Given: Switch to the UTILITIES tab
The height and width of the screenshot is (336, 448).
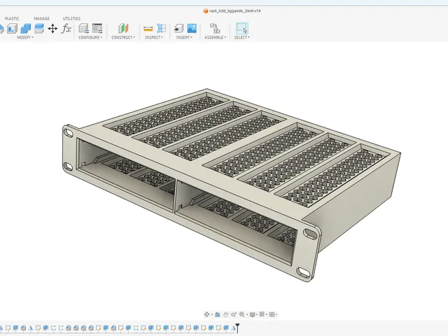Looking at the screenshot, I should point(71,19).
